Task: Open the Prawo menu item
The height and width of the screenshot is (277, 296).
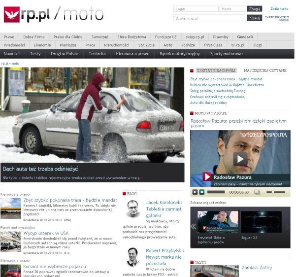Action: tap(9, 37)
